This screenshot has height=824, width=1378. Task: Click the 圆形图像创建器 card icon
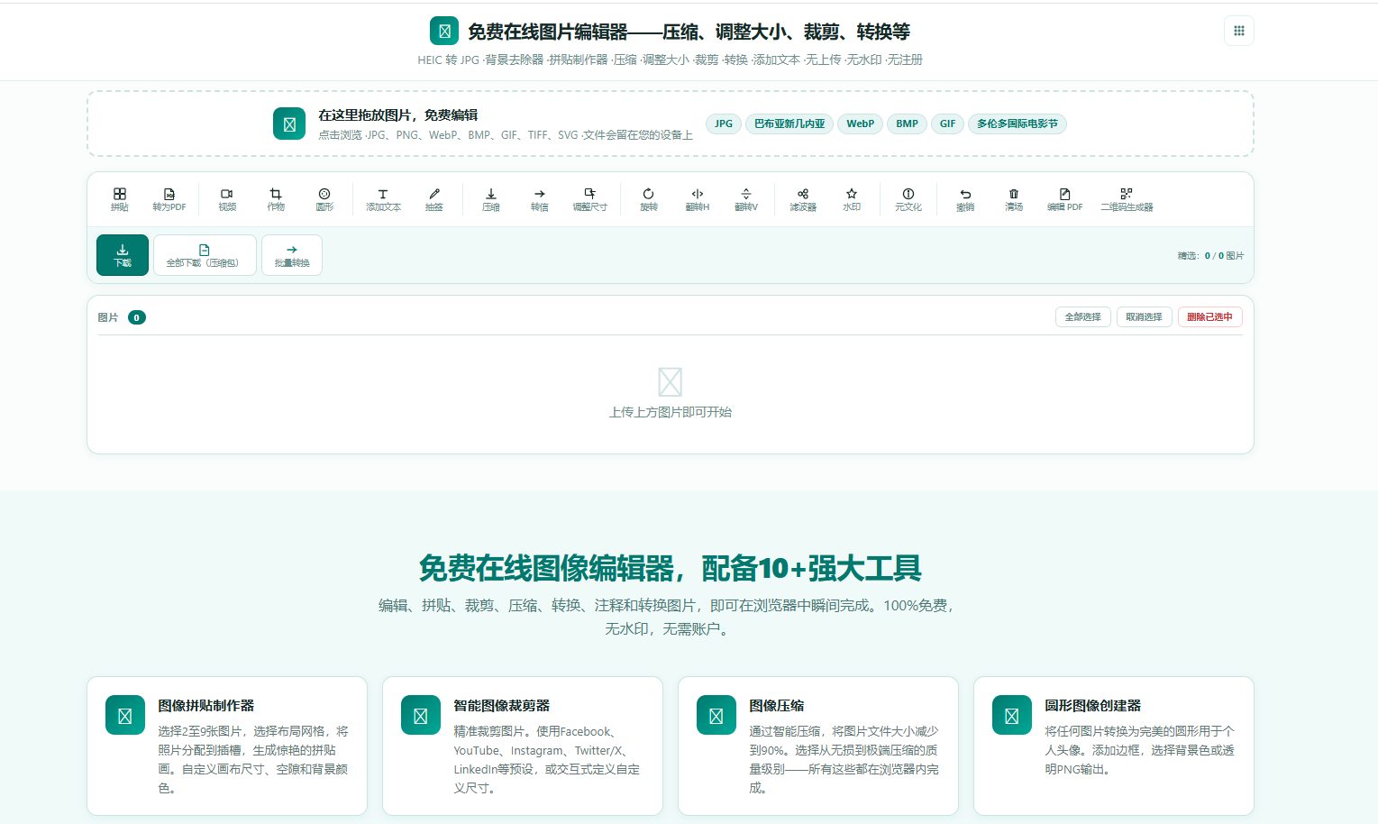click(x=1012, y=715)
